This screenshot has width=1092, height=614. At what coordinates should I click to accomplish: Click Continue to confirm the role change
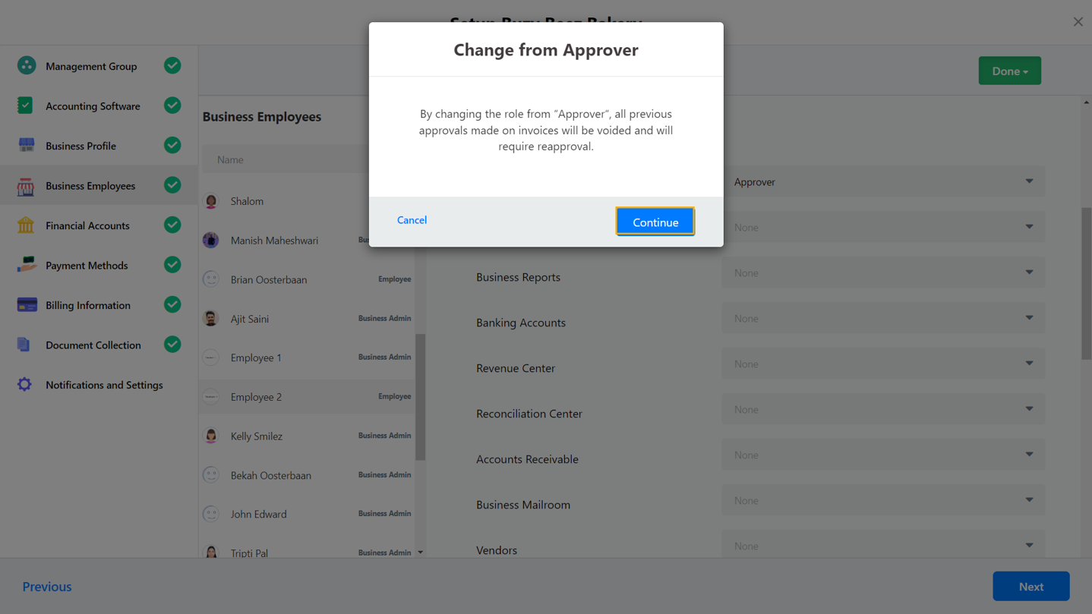[655, 222]
